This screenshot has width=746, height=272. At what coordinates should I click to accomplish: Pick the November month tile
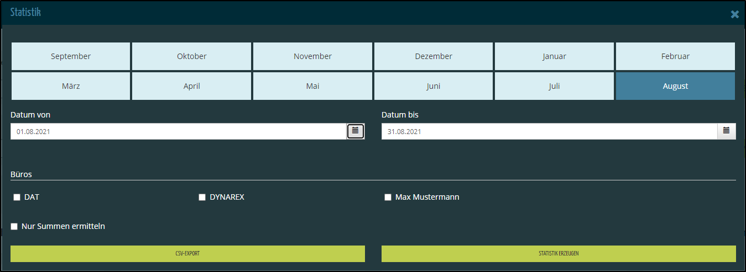[x=312, y=56]
